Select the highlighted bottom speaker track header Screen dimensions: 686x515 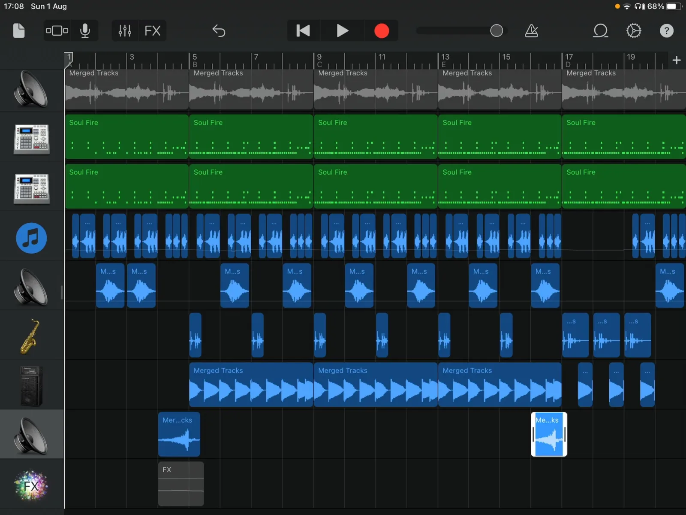(x=31, y=435)
